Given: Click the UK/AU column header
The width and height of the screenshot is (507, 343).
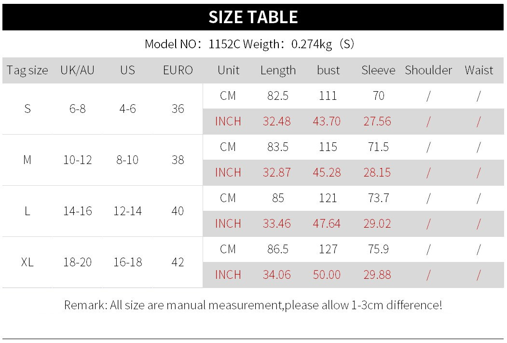Looking at the screenshot, I should coord(77,70).
